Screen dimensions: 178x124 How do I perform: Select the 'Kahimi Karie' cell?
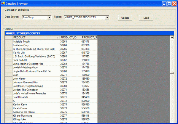(36, 104)
